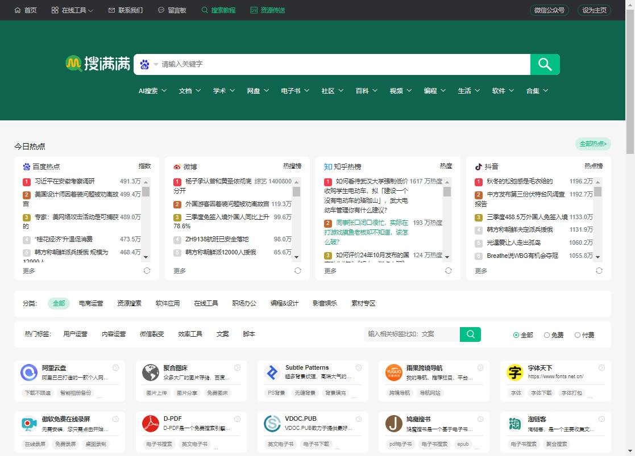This screenshot has height=456, width=635.
Task: Select the 免费 radio button
Action: [547, 335]
